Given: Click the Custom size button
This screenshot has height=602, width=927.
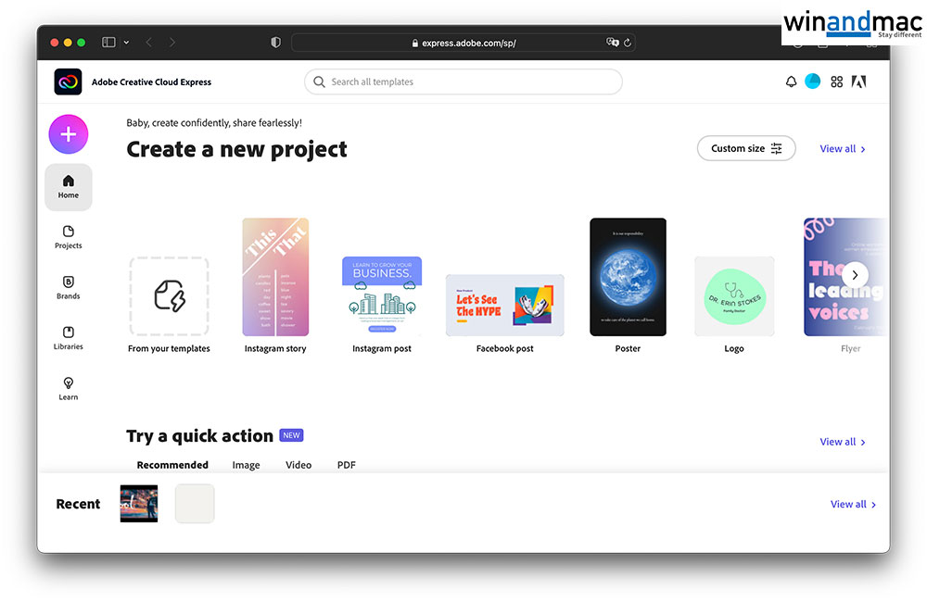Looking at the screenshot, I should [x=746, y=149].
